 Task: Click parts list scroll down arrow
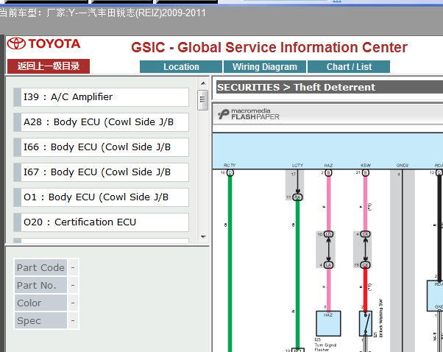tap(203, 237)
